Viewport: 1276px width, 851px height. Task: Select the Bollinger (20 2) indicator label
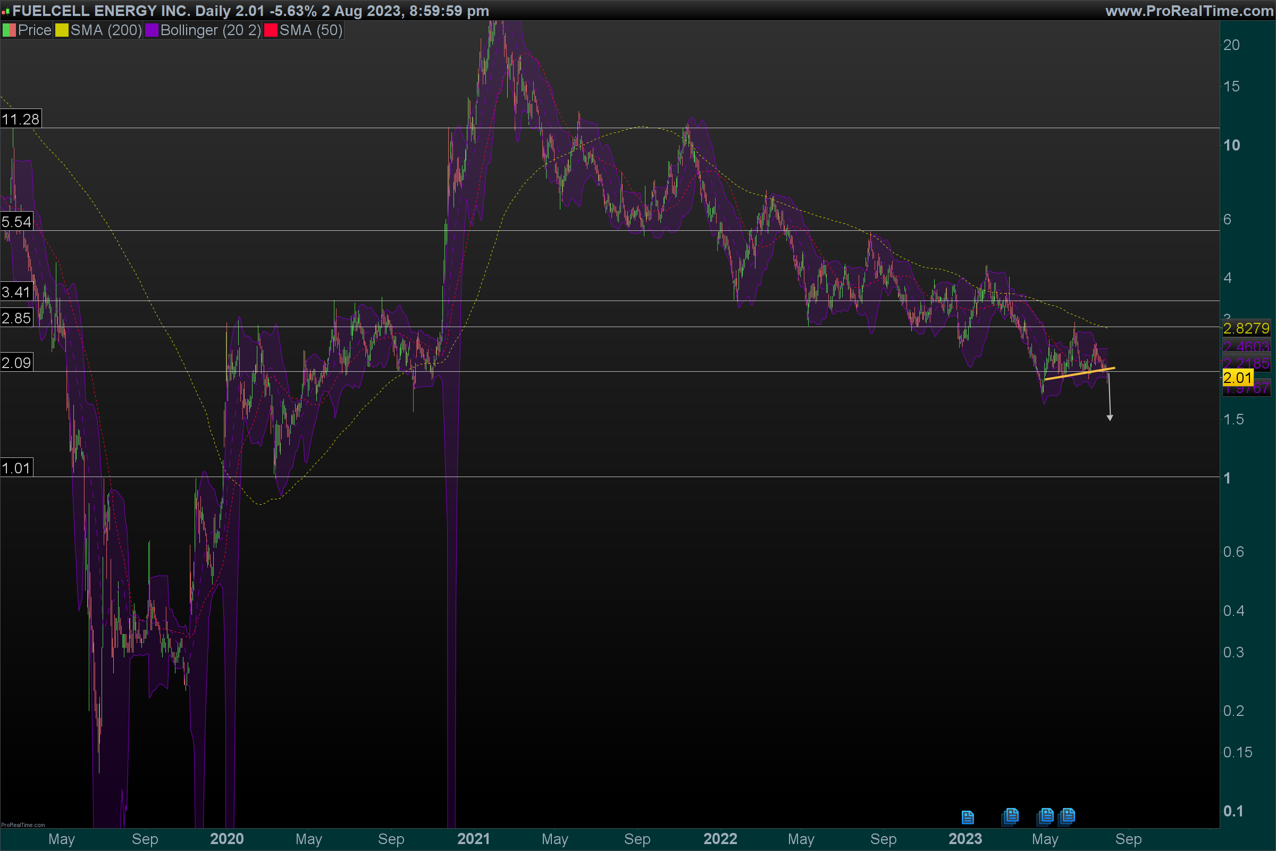coord(211,30)
